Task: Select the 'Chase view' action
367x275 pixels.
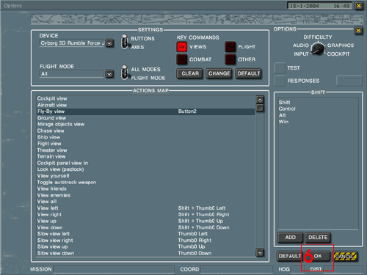Action: click(51, 131)
